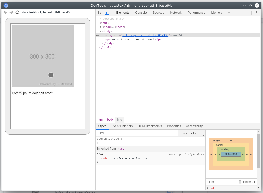This screenshot has height=193, width=263.
Task: Enable the Show all checkbox
Action: click(x=240, y=182)
